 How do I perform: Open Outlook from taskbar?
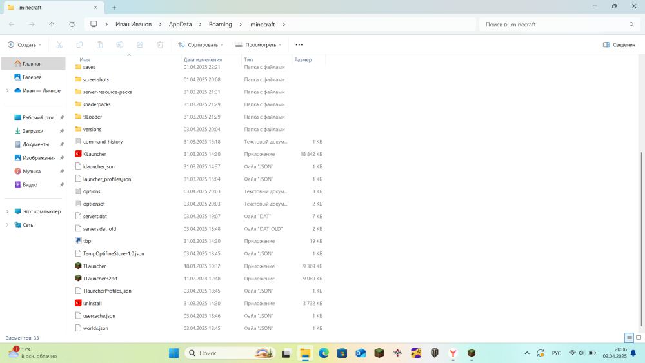[361, 353]
